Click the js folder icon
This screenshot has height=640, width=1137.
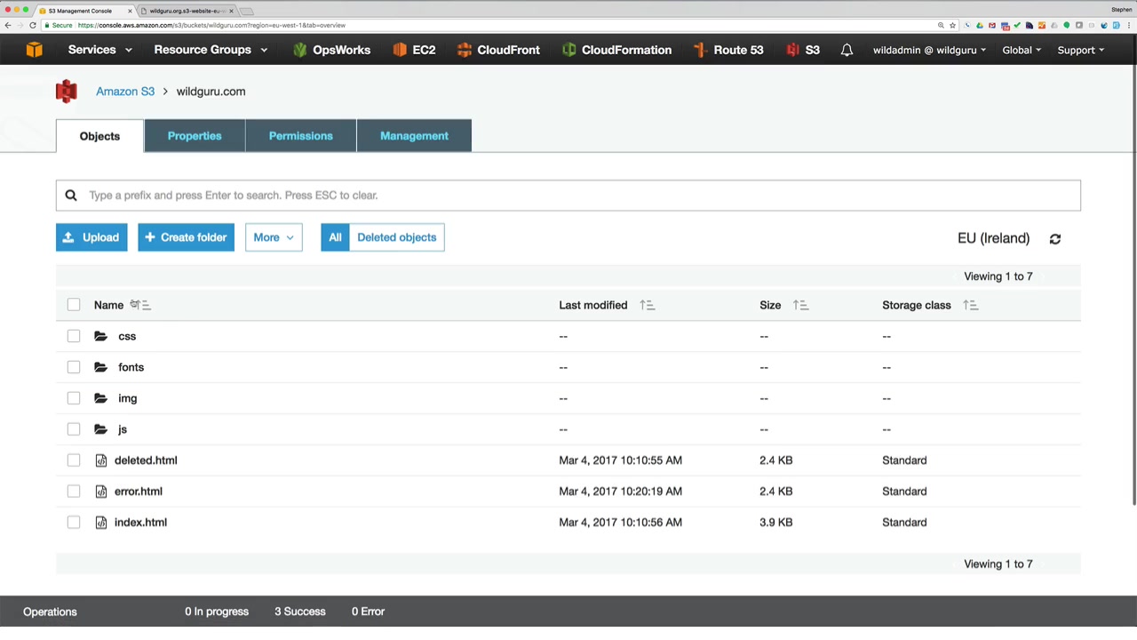pyautogui.click(x=100, y=429)
